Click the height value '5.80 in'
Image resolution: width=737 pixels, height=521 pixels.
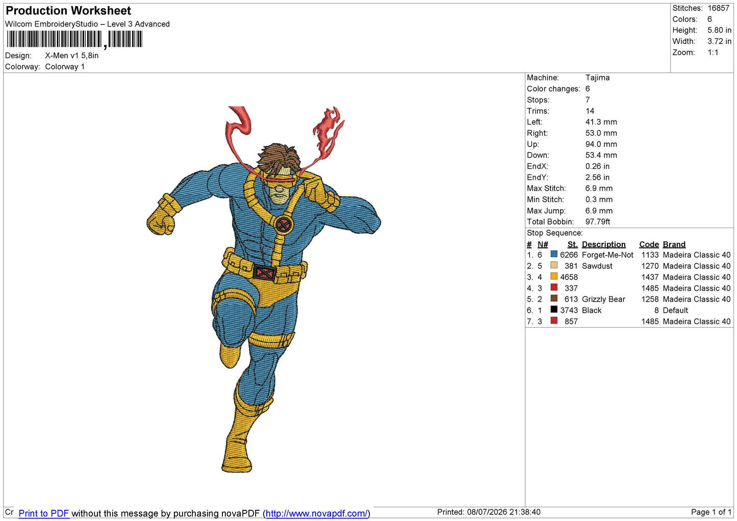[719, 30]
